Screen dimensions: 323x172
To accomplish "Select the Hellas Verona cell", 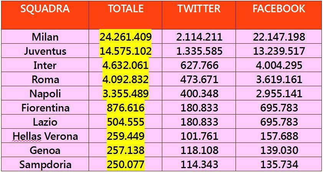I will 45,136.
